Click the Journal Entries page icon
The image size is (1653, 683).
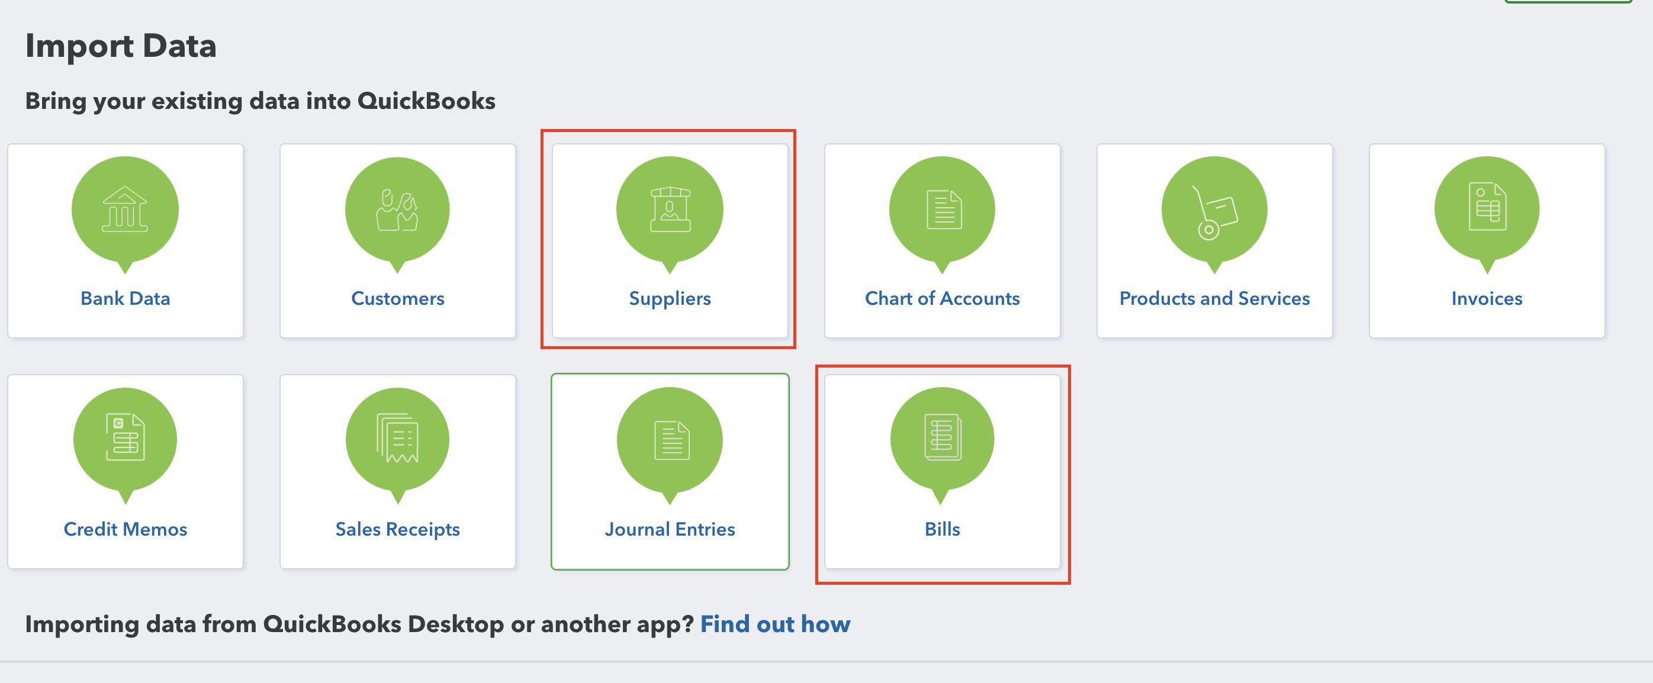(x=669, y=439)
